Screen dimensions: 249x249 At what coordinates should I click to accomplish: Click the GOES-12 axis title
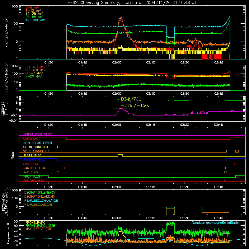pyautogui.click(x=4, y=109)
